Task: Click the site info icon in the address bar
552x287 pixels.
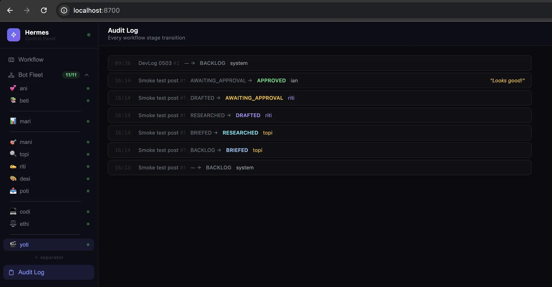Action: tap(64, 10)
